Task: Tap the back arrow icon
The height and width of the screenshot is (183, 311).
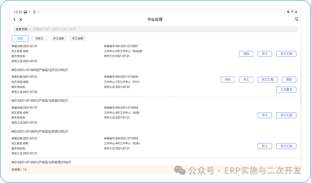Action: [15, 20]
